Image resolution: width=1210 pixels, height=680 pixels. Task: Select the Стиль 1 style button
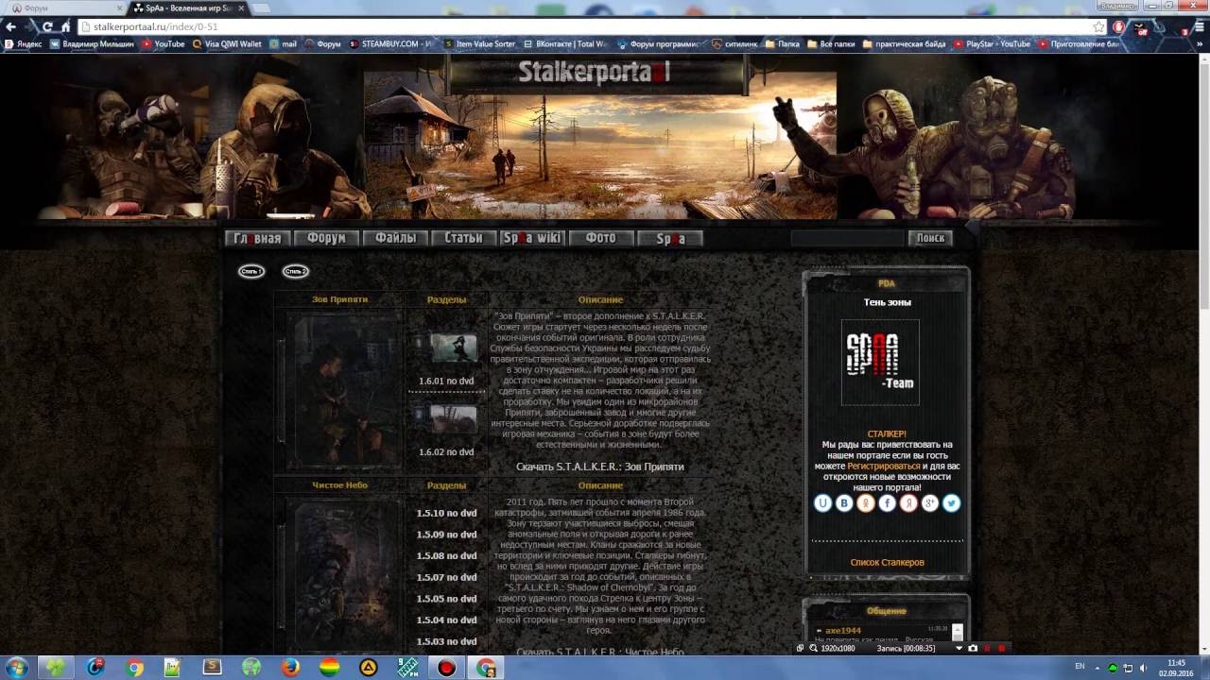[251, 271]
